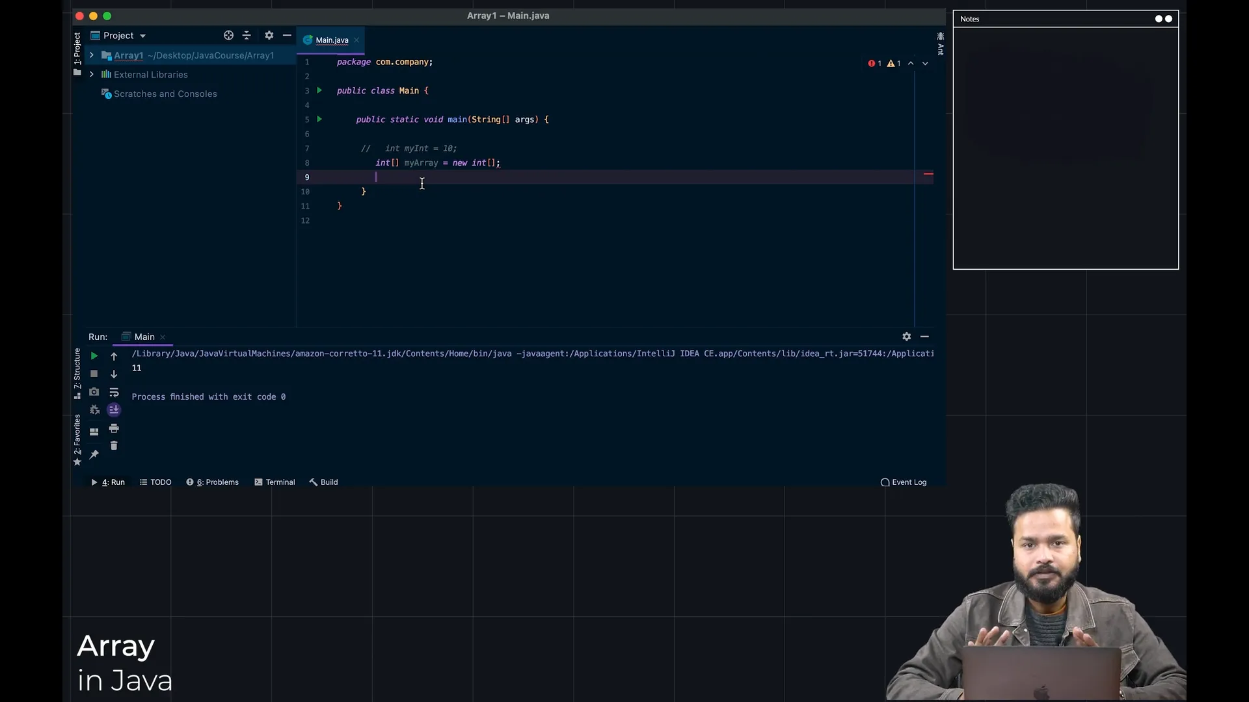Click the locate target icon in Project panel

click(228, 35)
